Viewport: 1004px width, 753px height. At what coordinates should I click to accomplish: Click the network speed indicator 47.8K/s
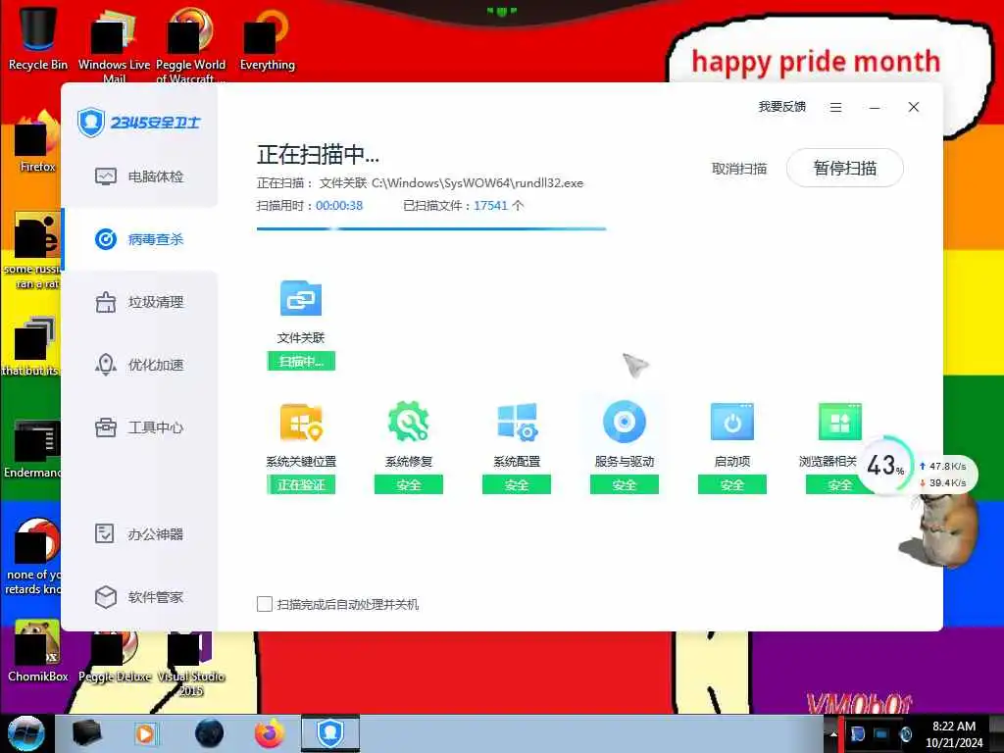coord(942,466)
